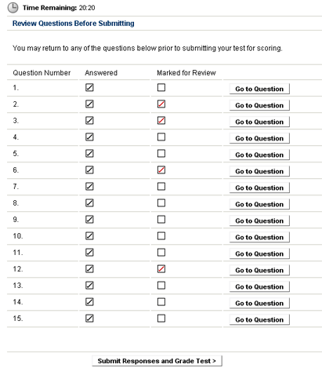Go to question 7

pyautogui.click(x=259, y=188)
